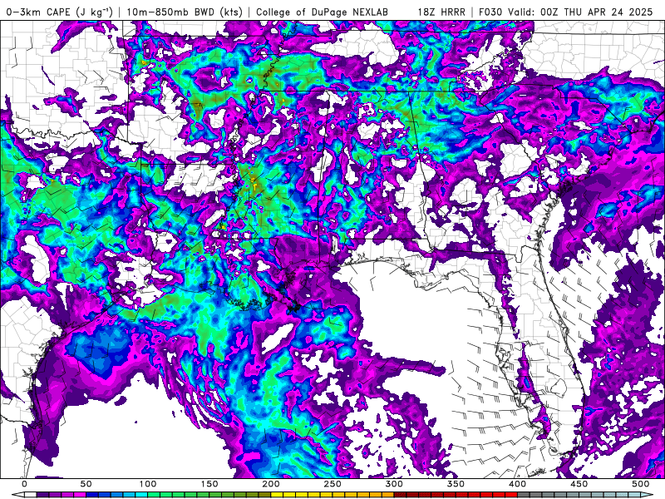This screenshot has height=499, width=665.
Task: Click the colorbar label "350"
Action: point(456,484)
